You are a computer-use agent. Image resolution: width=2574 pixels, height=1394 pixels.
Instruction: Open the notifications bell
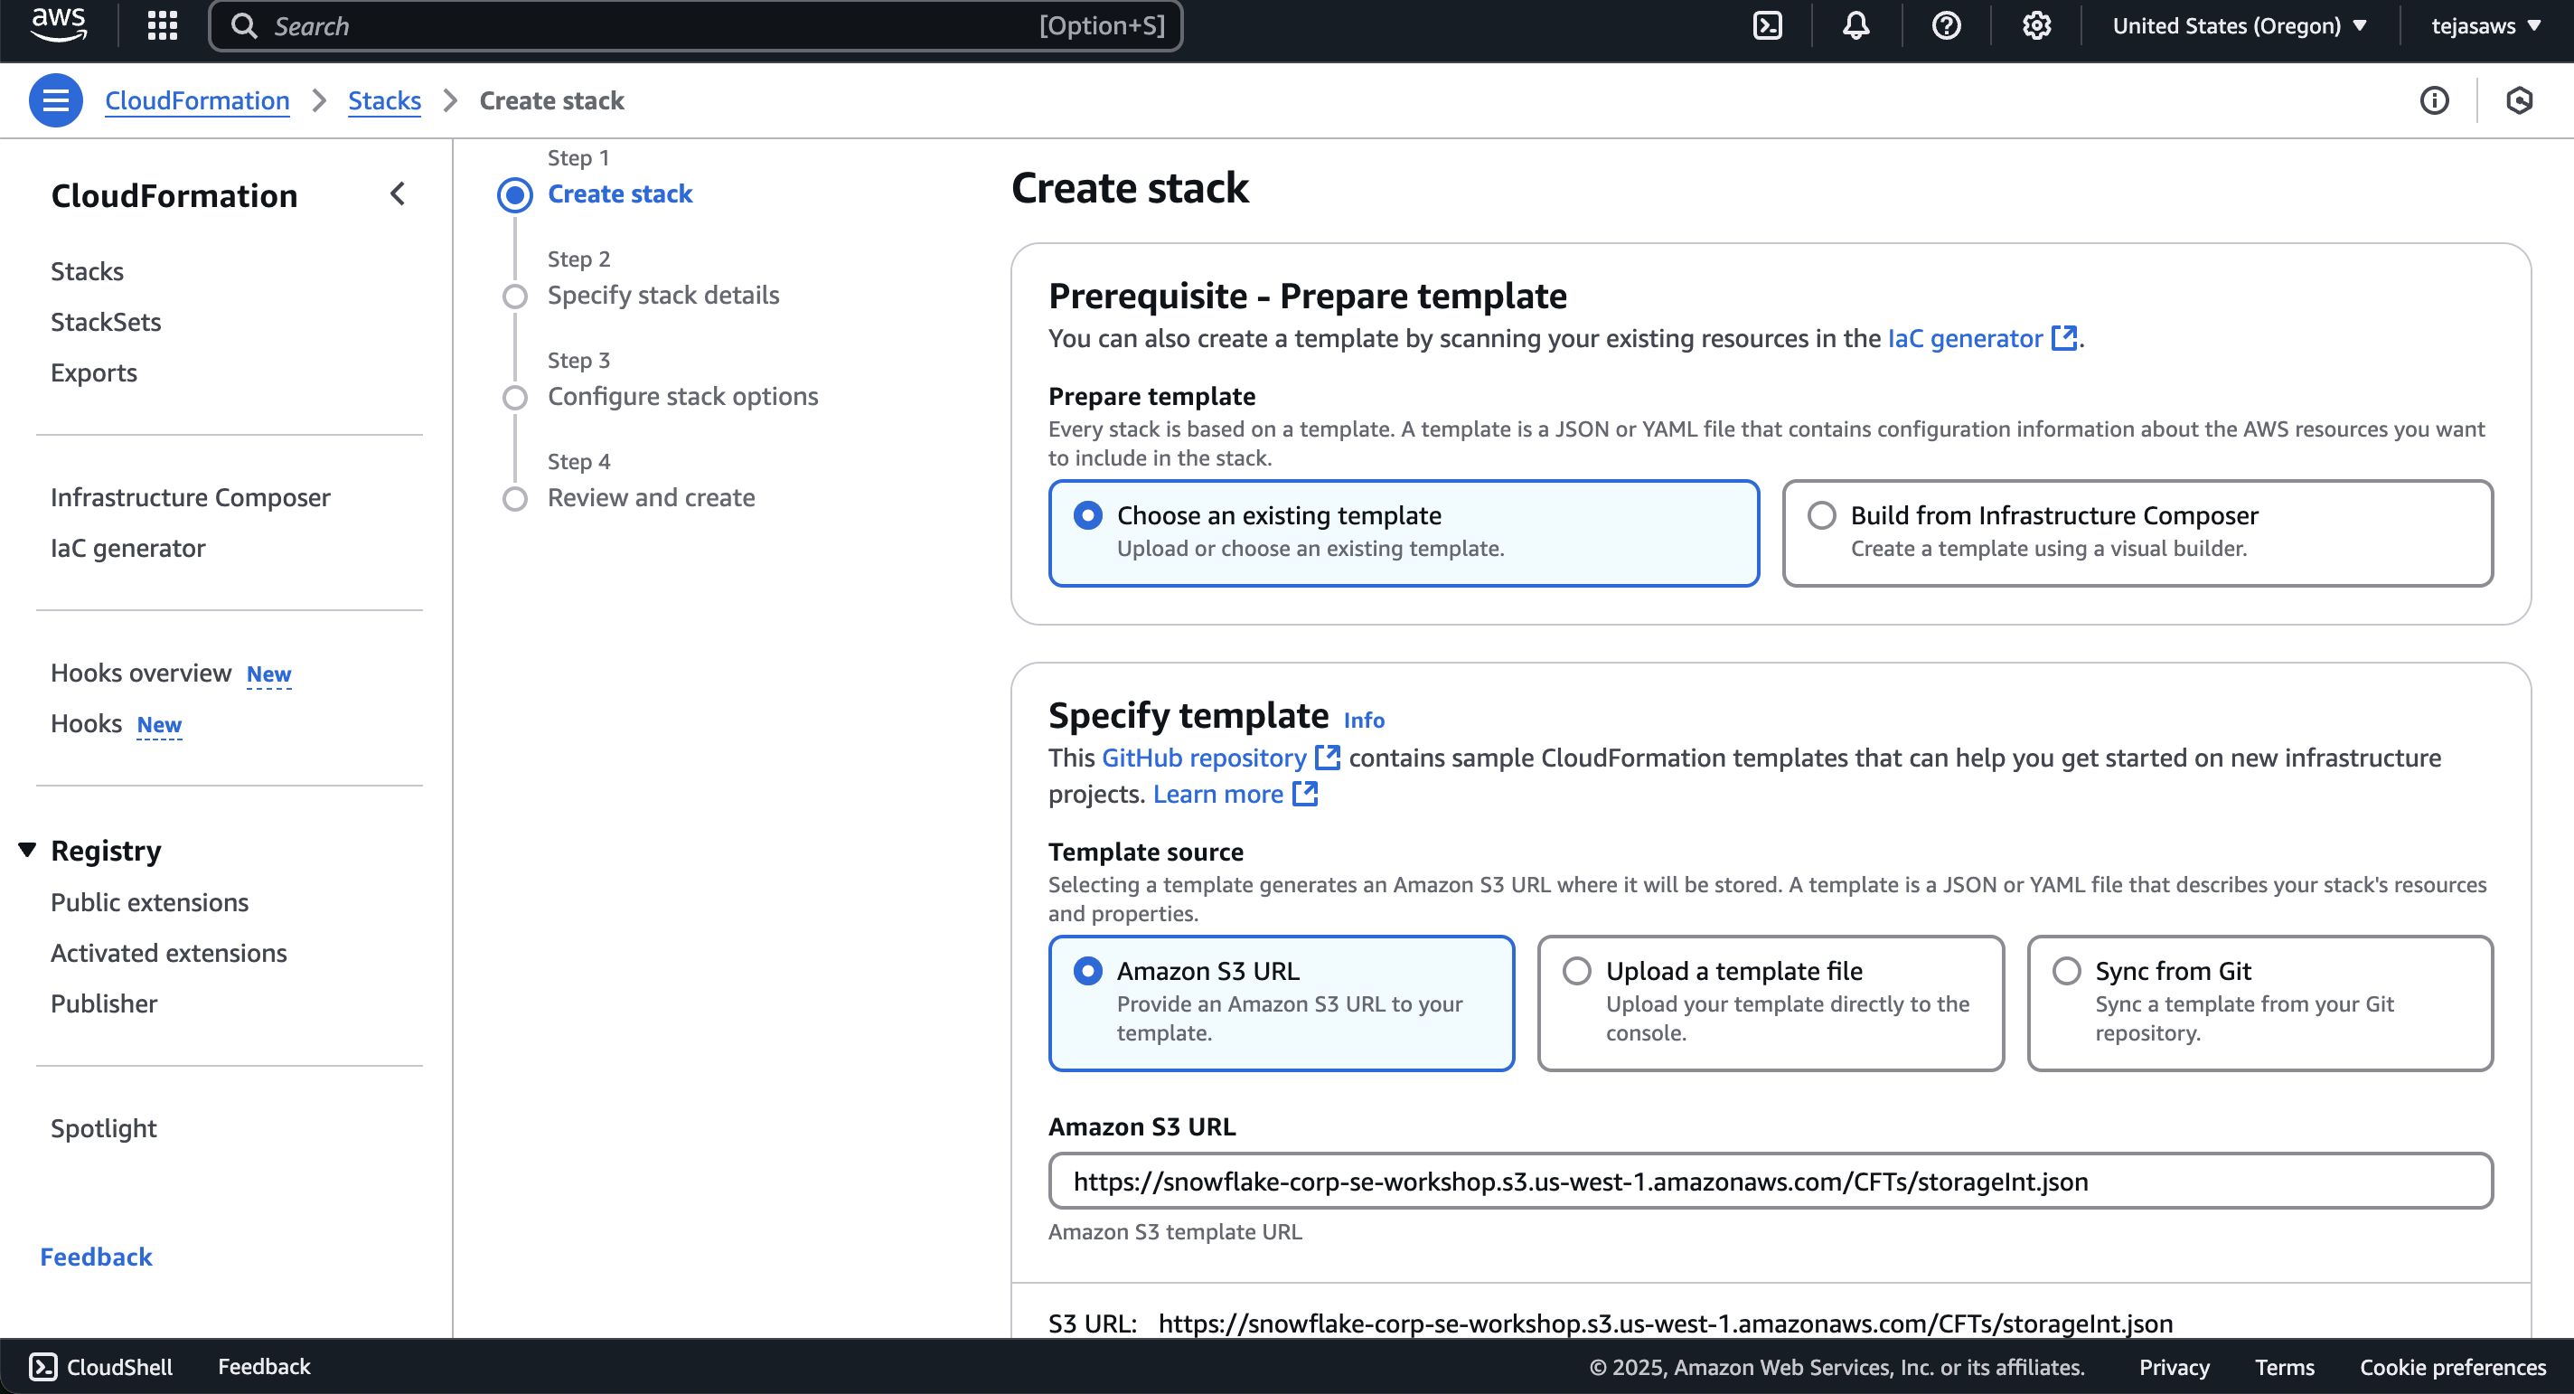[x=1855, y=26]
